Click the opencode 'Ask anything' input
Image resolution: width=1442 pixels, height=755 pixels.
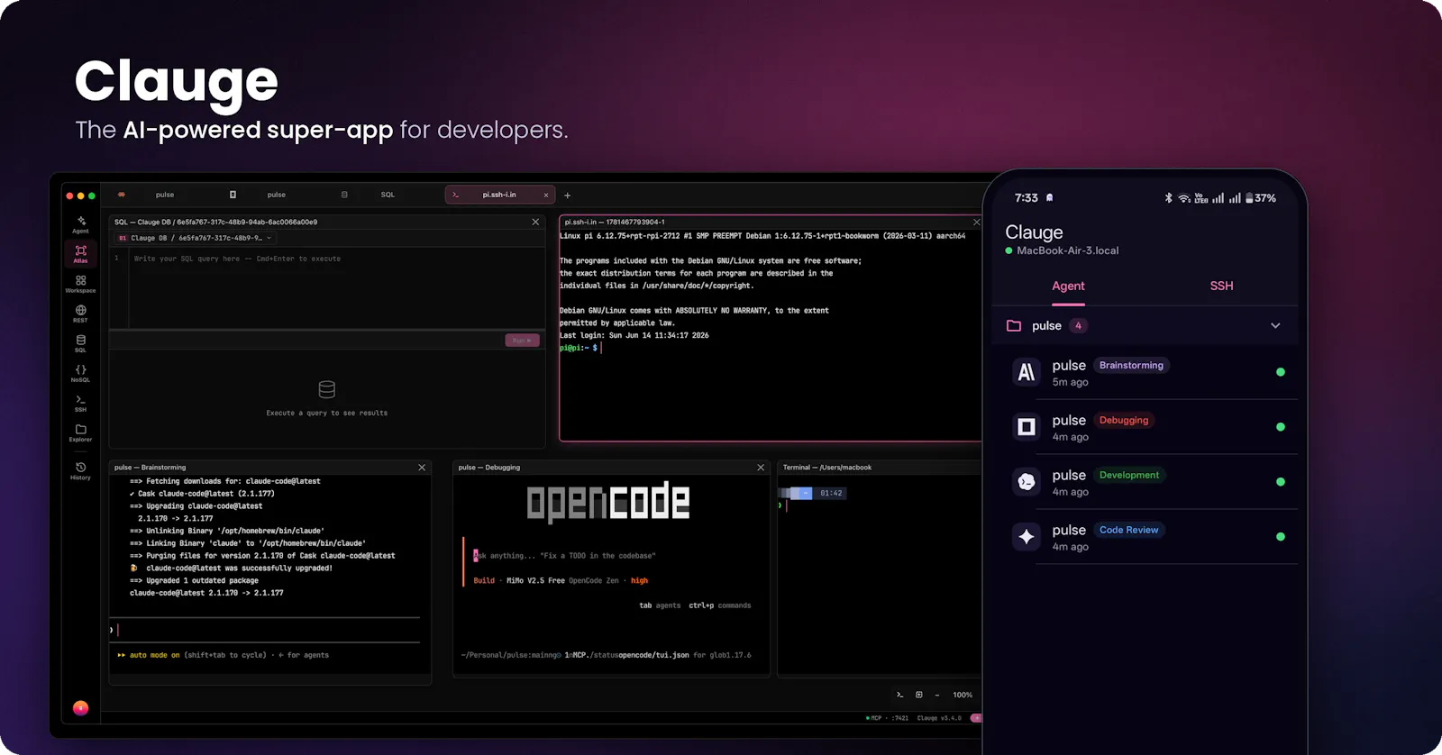564,556
